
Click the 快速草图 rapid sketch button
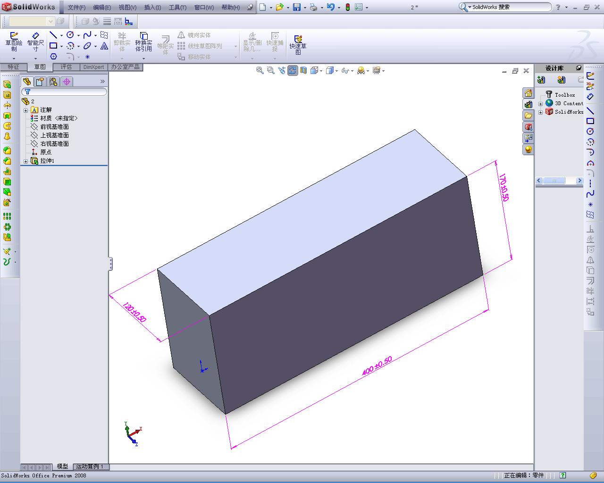pyautogui.click(x=298, y=45)
